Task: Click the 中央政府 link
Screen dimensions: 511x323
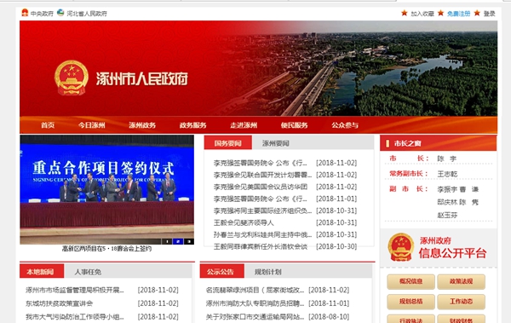Action: click(42, 14)
